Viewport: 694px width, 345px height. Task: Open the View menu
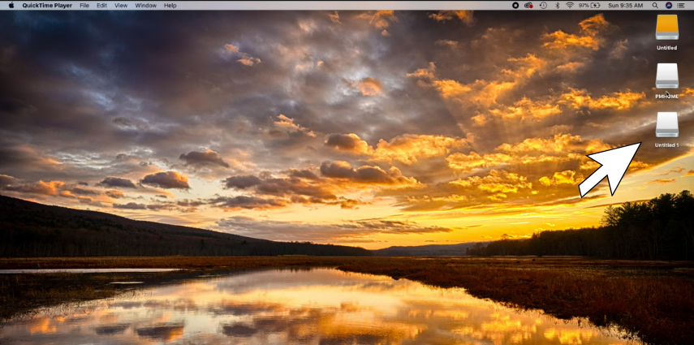[x=121, y=6]
